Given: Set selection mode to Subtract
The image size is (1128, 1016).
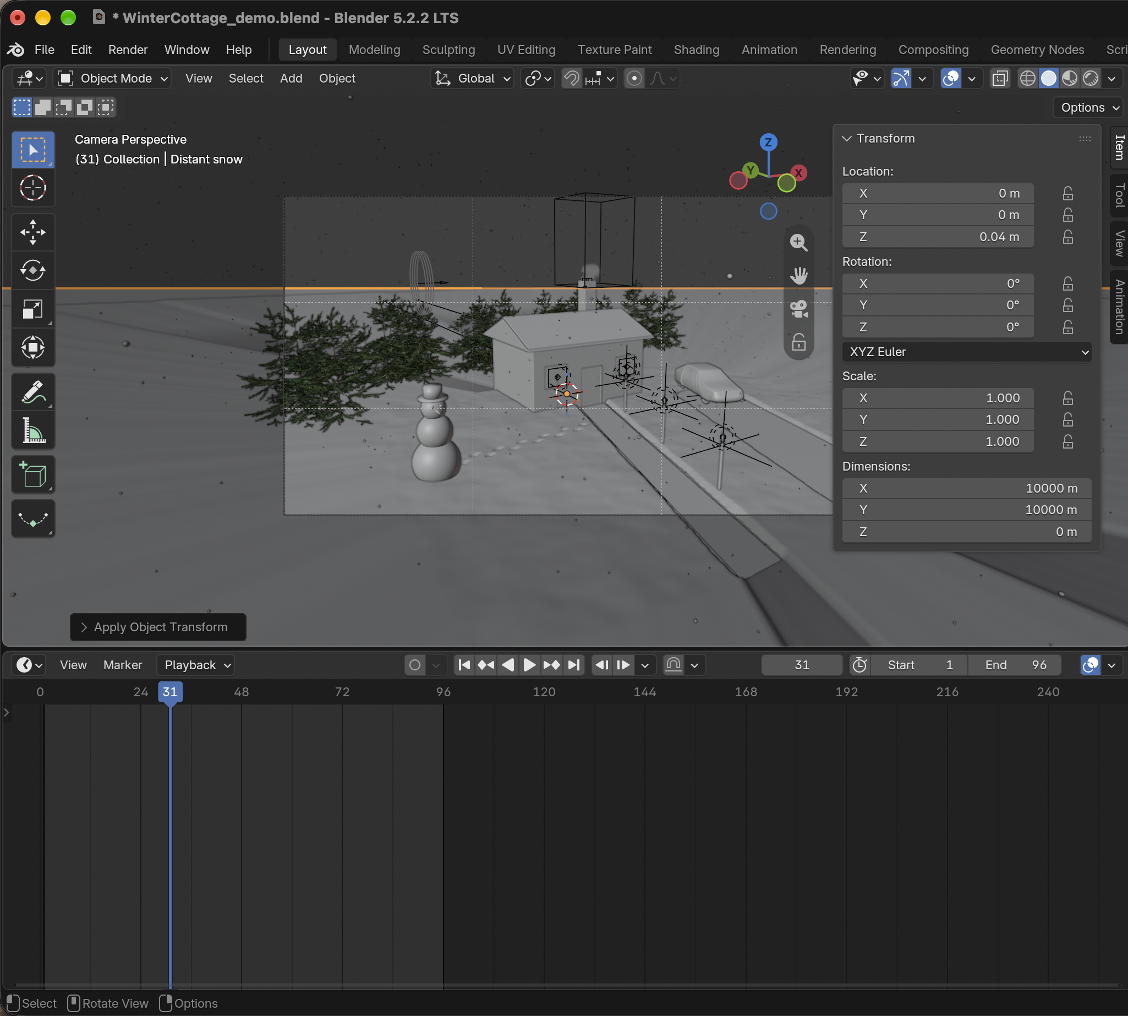Looking at the screenshot, I should [64, 107].
